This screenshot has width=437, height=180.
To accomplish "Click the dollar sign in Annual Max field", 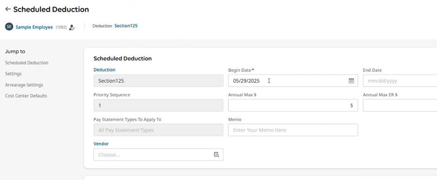I will [352, 105].
